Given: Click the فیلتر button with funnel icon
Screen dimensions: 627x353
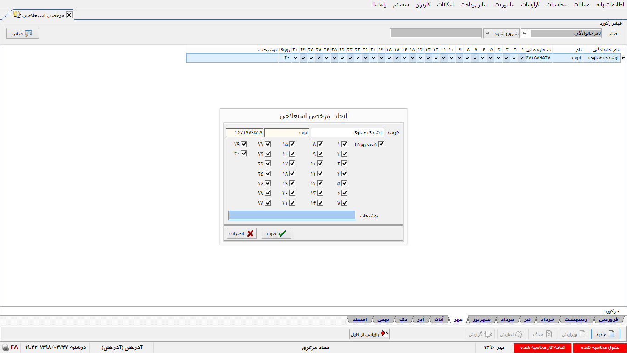Looking at the screenshot, I should [22, 34].
